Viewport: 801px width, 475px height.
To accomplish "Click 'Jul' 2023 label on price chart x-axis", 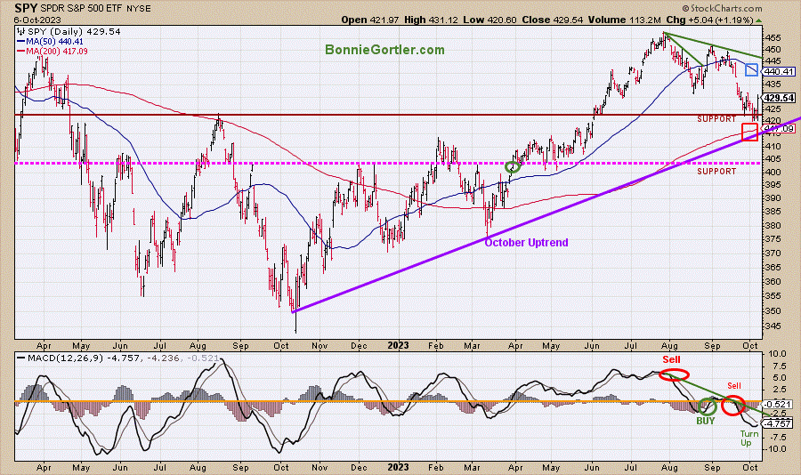I will 630,346.
